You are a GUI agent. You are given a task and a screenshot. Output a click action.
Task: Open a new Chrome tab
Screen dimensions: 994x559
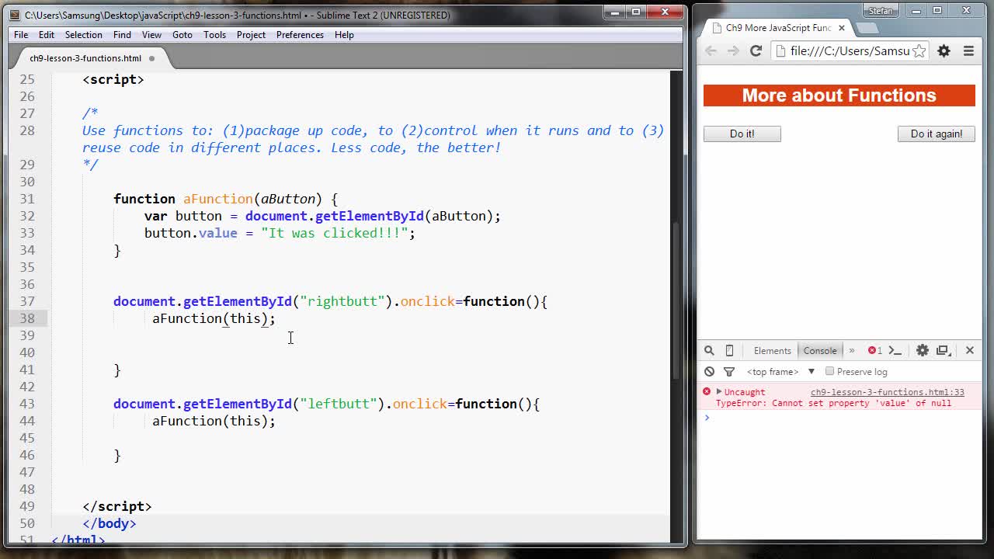(x=867, y=28)
